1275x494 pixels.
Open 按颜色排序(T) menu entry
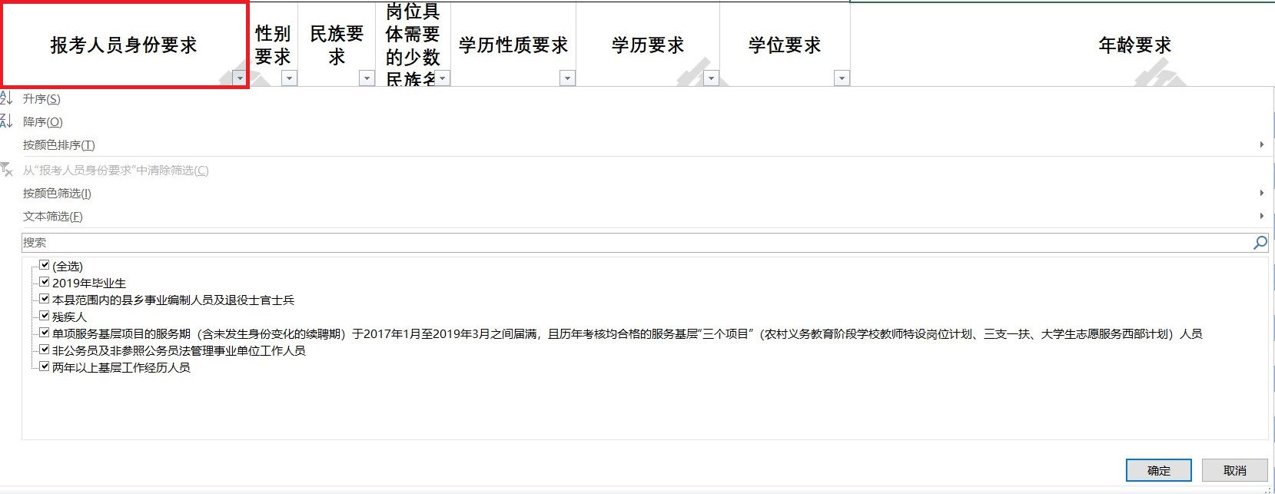pos(59,145)
